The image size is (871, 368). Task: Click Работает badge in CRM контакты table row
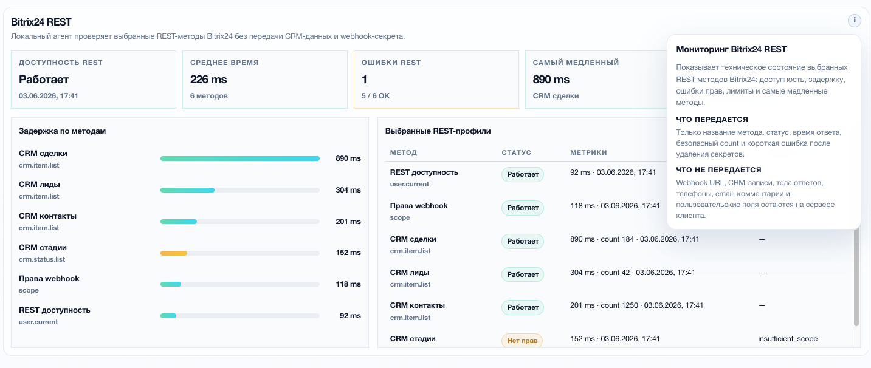[523, 307]
